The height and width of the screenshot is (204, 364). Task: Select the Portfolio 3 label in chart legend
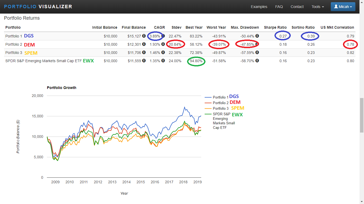pyautogui.click(x=221, y=109)
